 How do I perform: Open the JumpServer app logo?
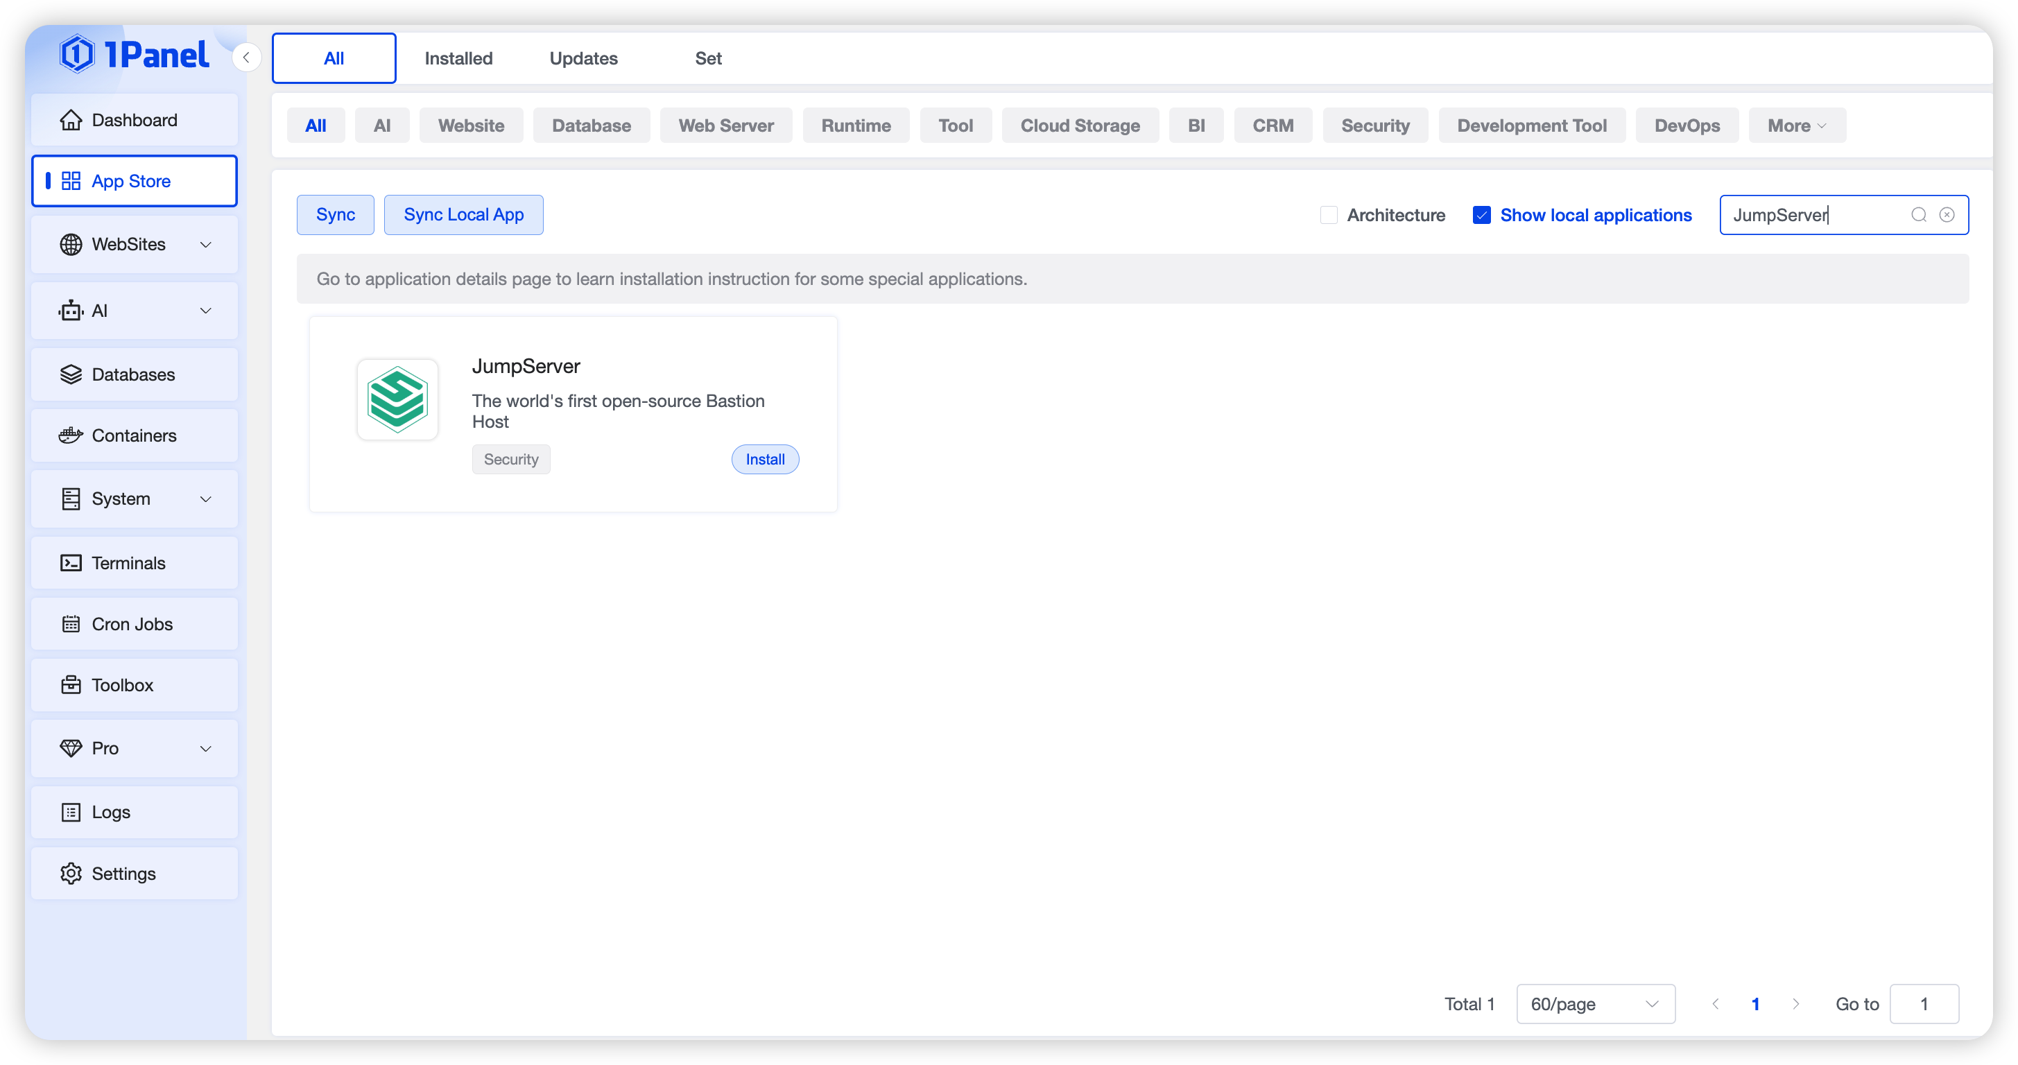tap(397, 399)
